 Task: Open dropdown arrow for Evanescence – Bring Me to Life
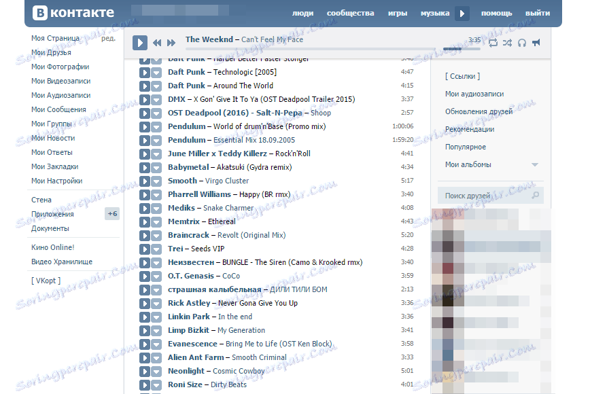point(156,344)
